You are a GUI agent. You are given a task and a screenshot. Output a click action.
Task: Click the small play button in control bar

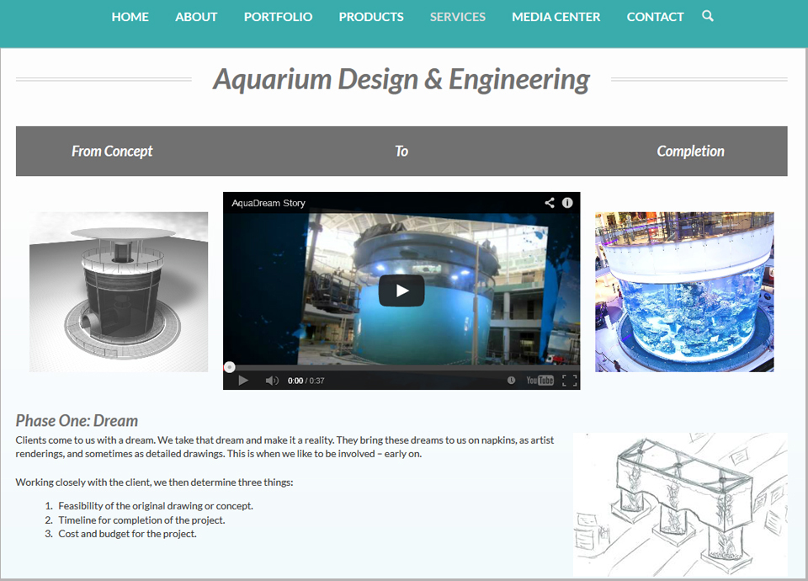[243, 381]
